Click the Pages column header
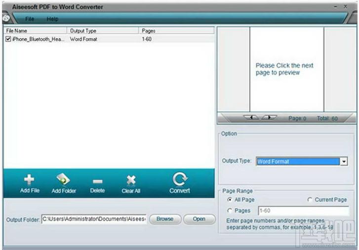Viewport: 359px width, 250px height. (x=176, y=31)
